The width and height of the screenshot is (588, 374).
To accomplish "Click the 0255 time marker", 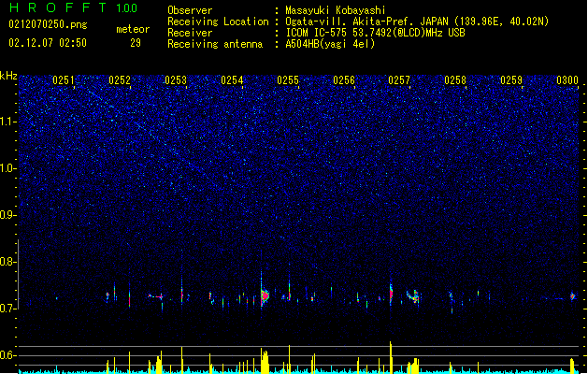I will (x=288, y=80).
